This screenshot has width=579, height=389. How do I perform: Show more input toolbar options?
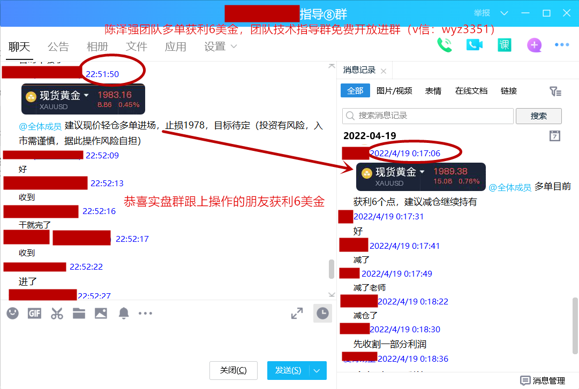(x=145, y=314)
